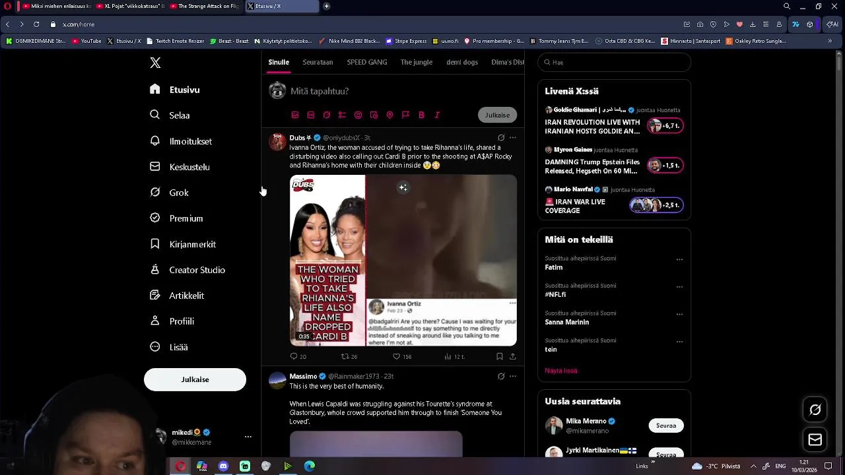Open the Premium menu item

[x=176, y=218]
